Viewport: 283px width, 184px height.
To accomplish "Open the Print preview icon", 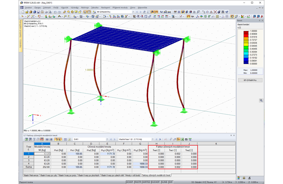I will pos(50,12).
